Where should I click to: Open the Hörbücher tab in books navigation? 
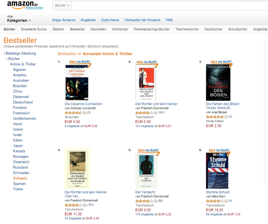(x=120, y=29)
